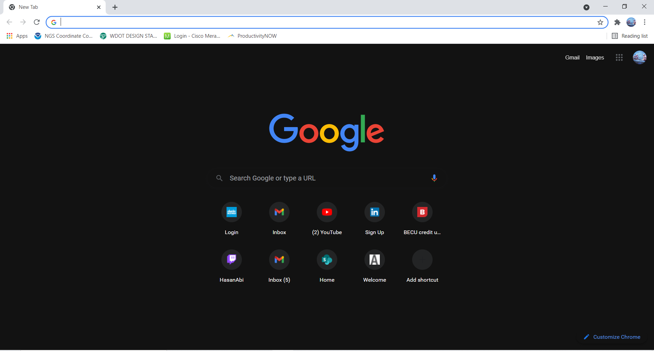Open the Google account avatar on the page
The height and width of the screenshot is (351, 654).
639,57
